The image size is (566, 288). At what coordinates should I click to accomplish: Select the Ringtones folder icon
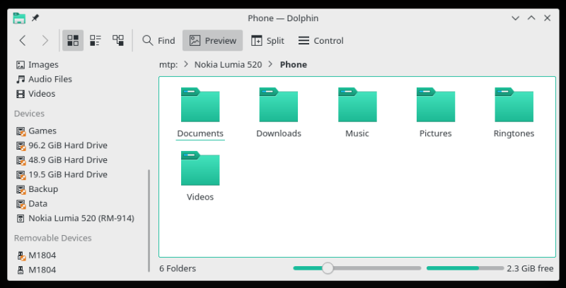(514, 104)
